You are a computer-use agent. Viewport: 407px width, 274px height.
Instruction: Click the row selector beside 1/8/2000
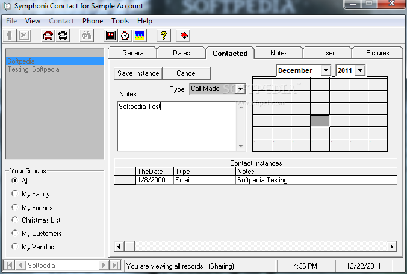click(x=125, y=180)
